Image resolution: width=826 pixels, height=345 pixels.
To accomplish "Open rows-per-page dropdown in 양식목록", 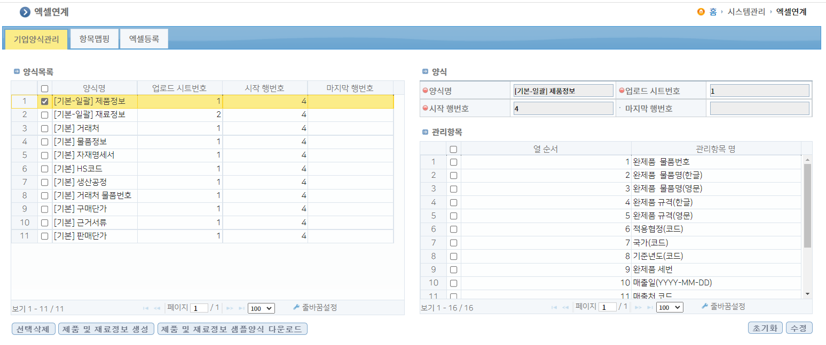I will (x=261, y=308).
